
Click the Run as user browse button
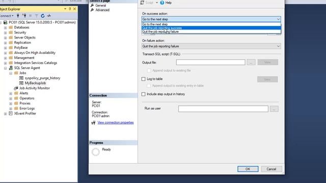[274, 109]
